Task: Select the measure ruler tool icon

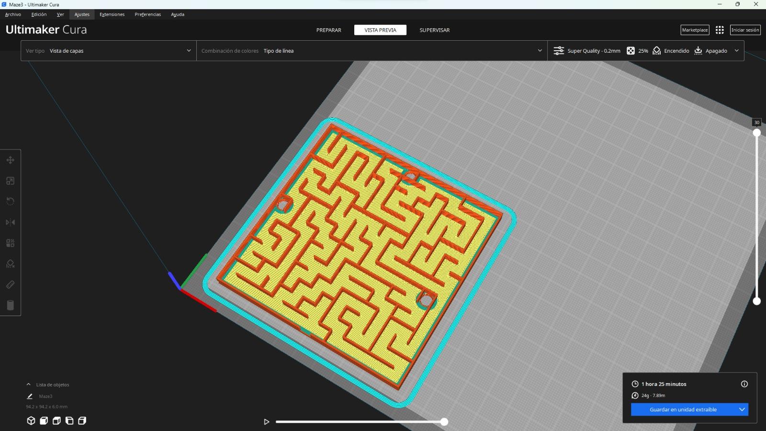Action: [10, 284]
